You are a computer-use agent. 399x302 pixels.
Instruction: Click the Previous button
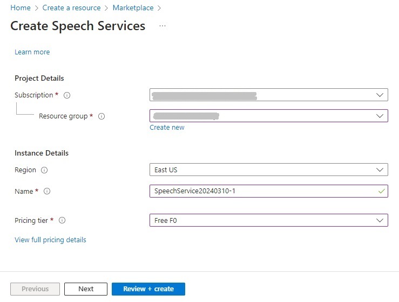point(35,289)
